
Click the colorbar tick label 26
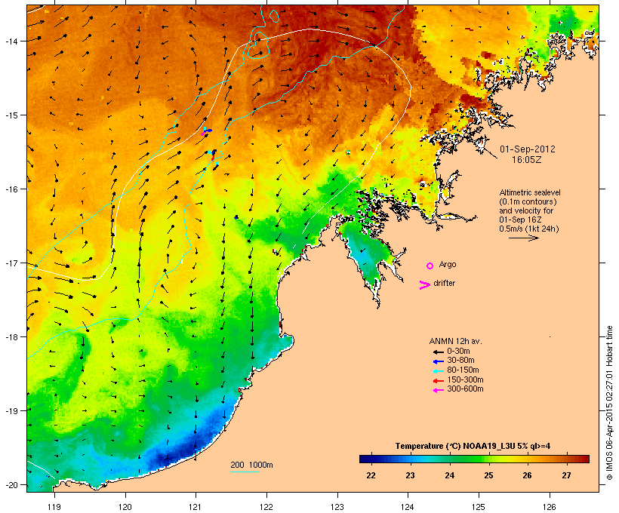coord(528,475)
